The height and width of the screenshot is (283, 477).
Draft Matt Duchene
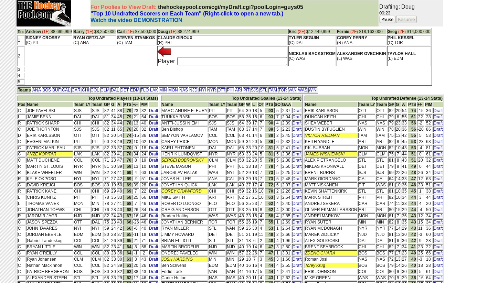point(153,160)
